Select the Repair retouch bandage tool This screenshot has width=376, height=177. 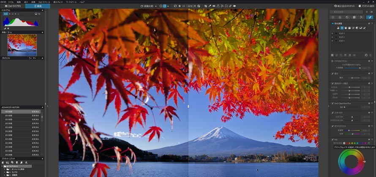coord(230,6)
